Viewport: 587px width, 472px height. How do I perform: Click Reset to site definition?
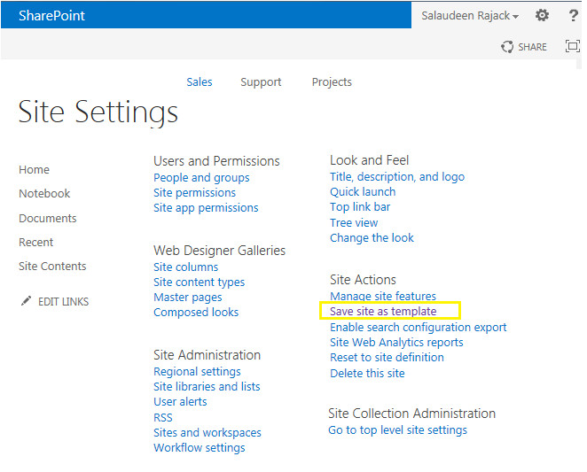click(x=387, y=358)
